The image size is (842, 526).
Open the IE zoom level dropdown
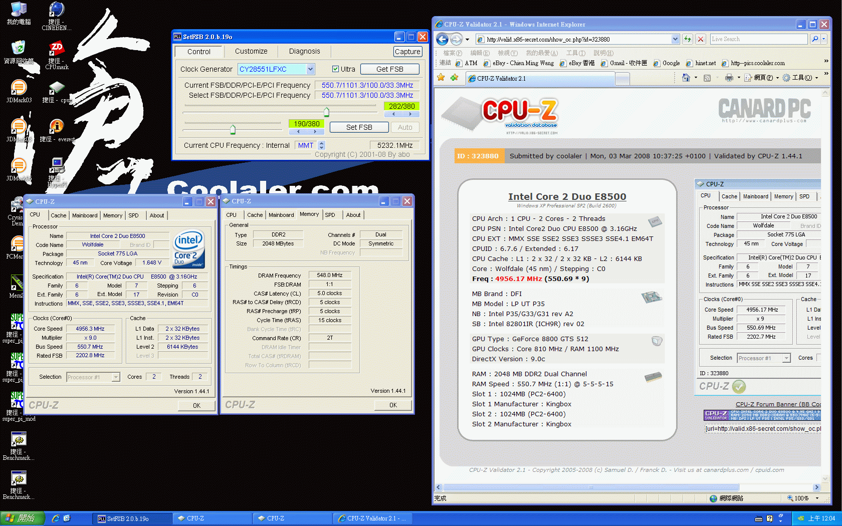(817, 498)
